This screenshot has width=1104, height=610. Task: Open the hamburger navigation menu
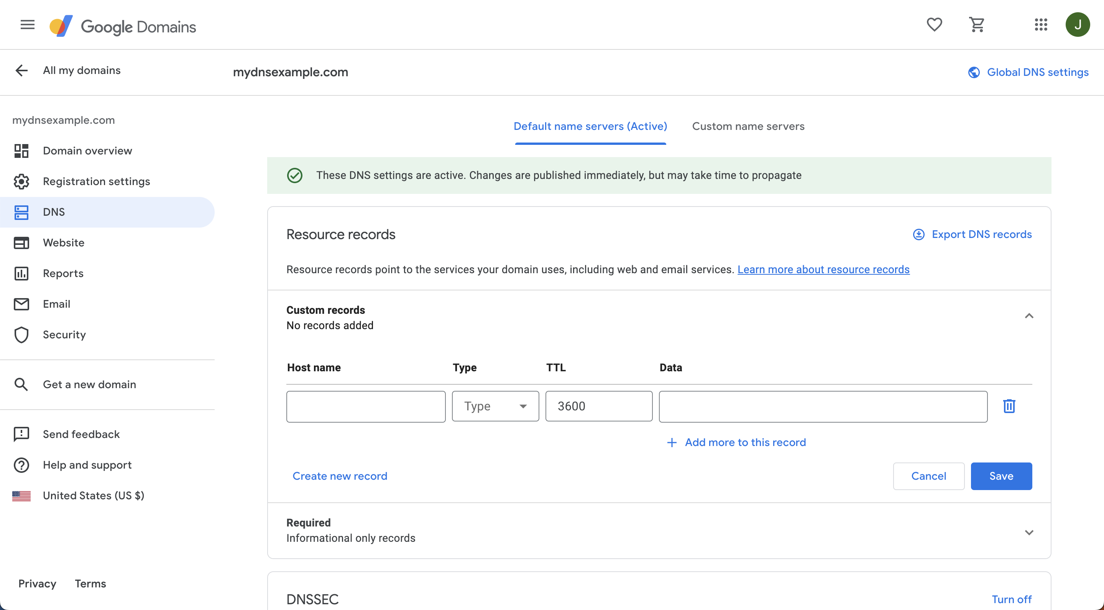[27, 25]
